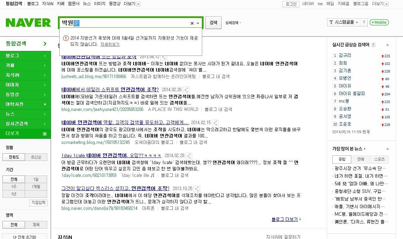This screenshot has height=239, width=403.
Task: Share the 1day 1cafe blog result
Action: (x=189, y=156)
